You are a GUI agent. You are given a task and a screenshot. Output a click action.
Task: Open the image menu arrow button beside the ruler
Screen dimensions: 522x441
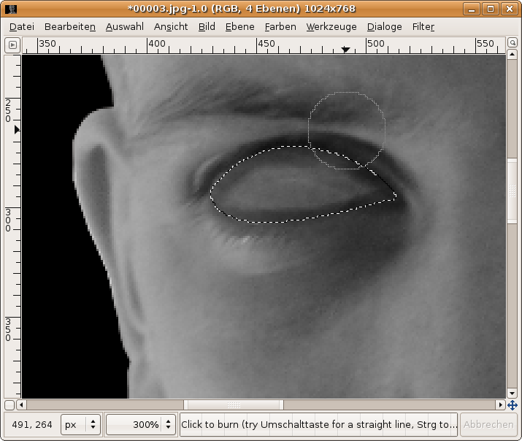point(12,45)
